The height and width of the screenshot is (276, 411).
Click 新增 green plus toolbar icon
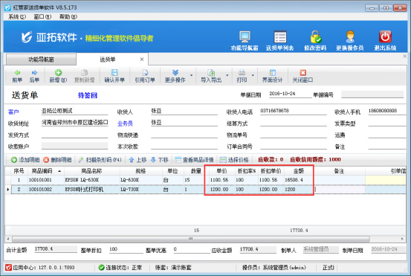pyautogui.click(x=58, y=73)
